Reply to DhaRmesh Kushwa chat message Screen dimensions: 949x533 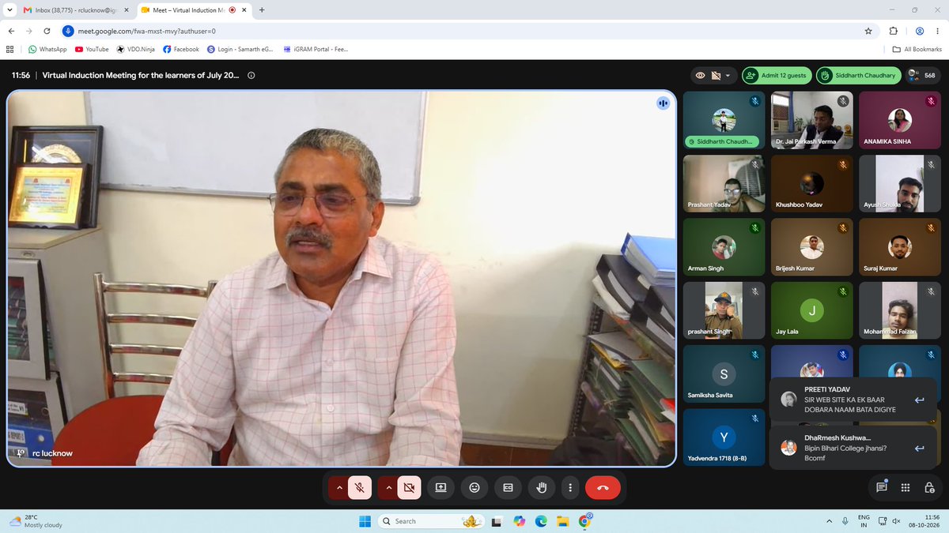[919, 449]
